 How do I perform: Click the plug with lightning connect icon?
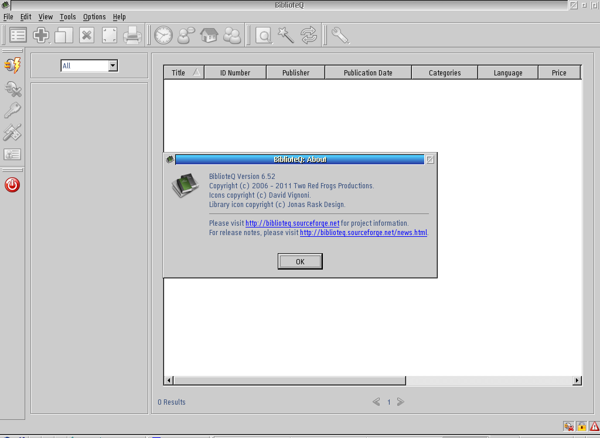pyautogui.click(x=13, y=65)
